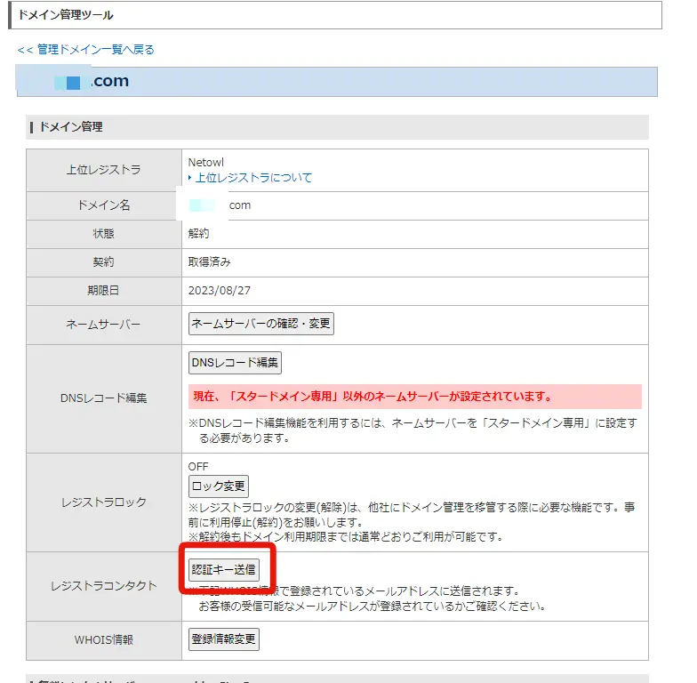
Task: Click the WHOIS情報 row label
Action: click(x=103, y=639)
